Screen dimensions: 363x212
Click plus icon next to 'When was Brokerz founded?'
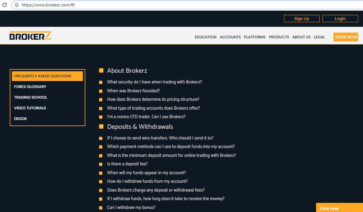tap(101, 91)
